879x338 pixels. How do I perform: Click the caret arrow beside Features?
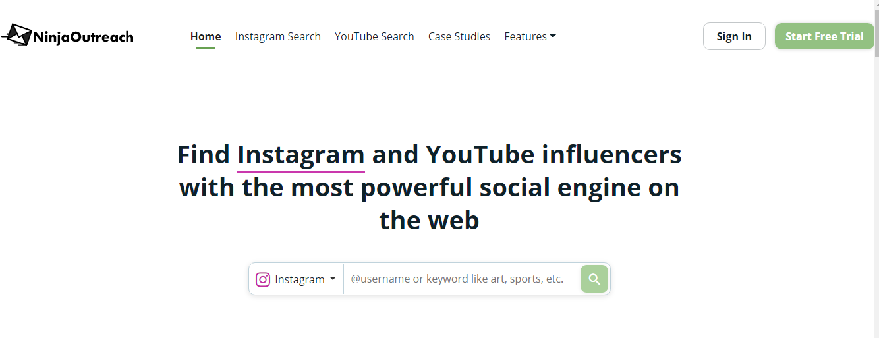click(x=553, y=36)
